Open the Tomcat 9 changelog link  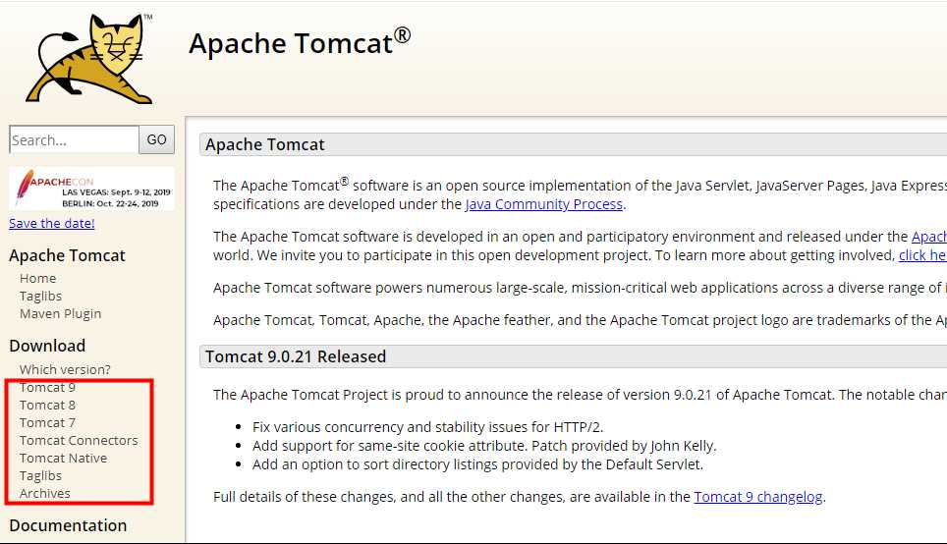tap(758, 497)
